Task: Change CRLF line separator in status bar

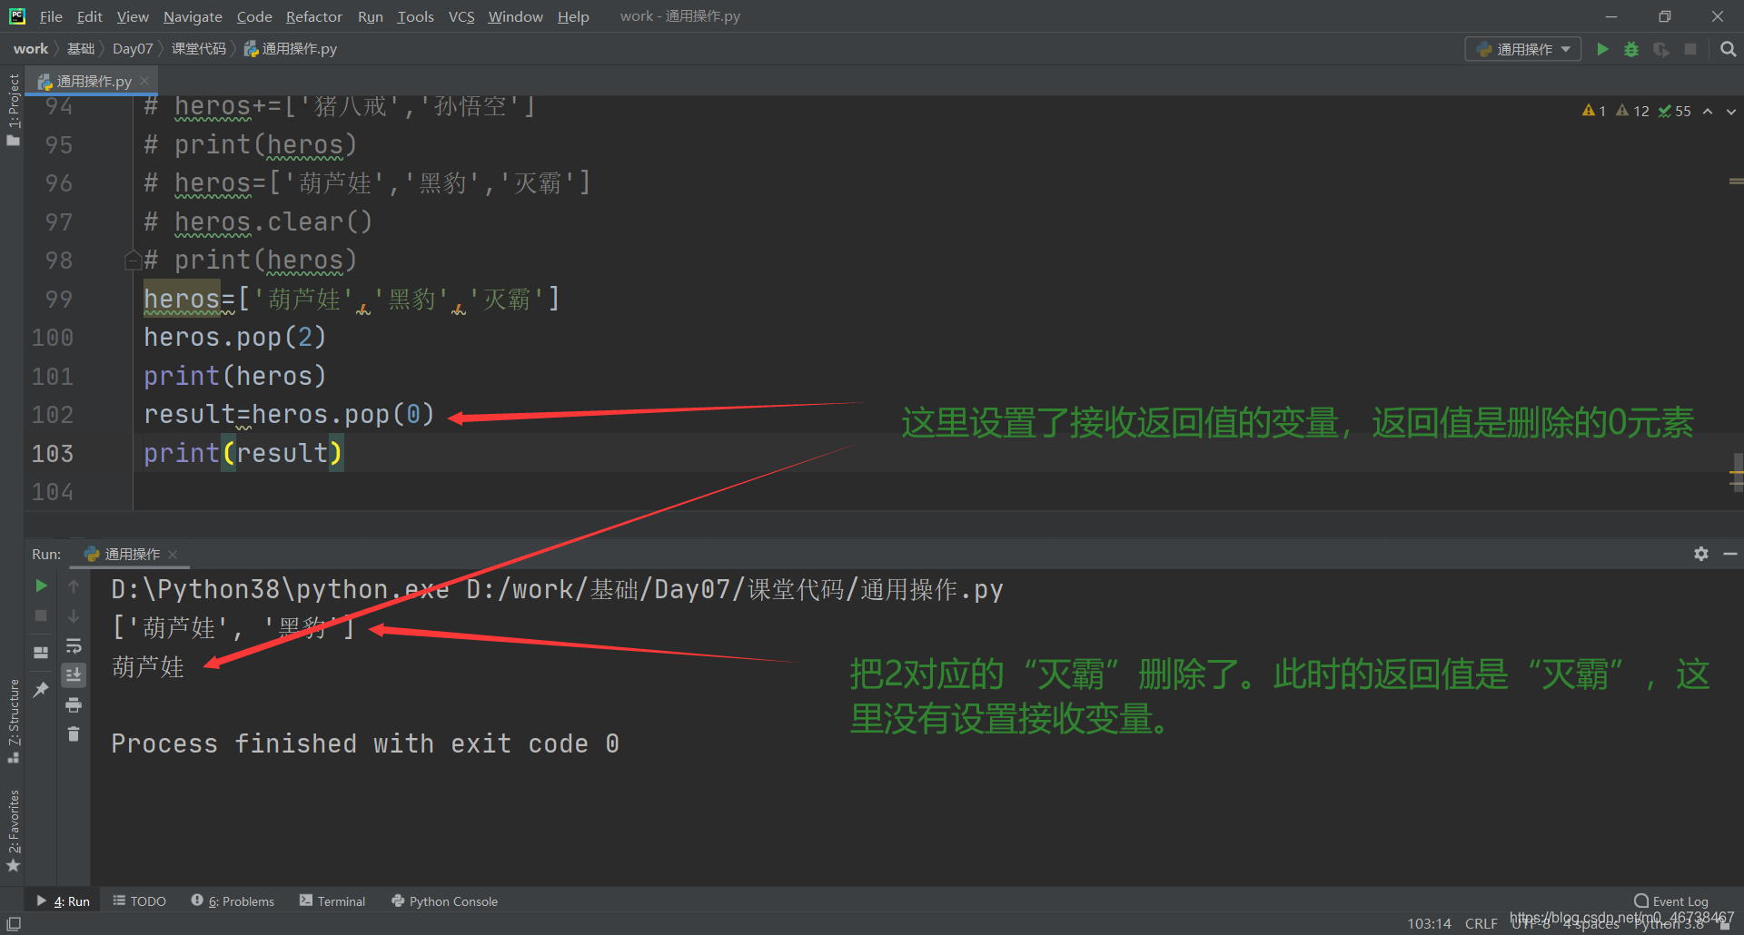Action: [x=1481, y=923]
